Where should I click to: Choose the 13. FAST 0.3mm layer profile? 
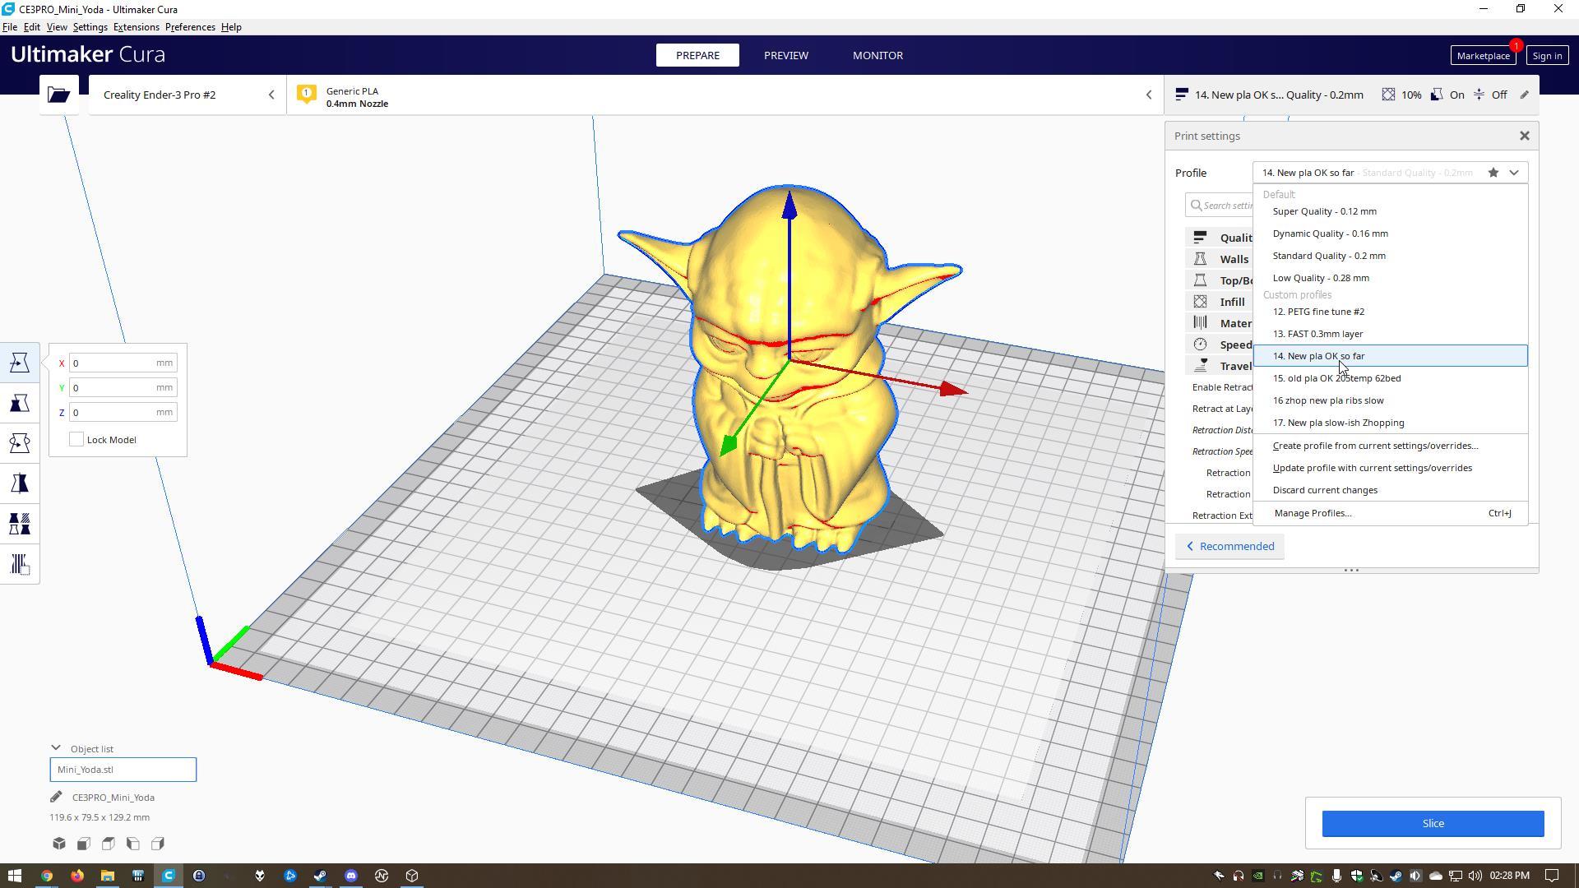click(1317, 334)
